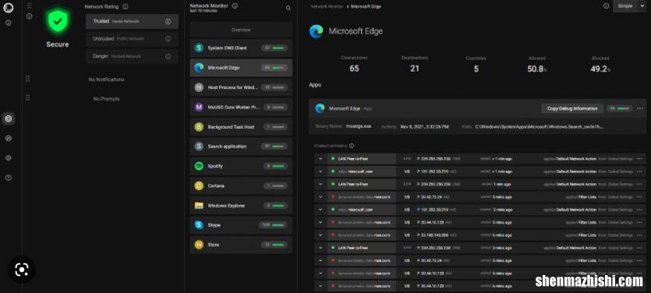Select Background Task Host in app list

click(x=241, y=127)
